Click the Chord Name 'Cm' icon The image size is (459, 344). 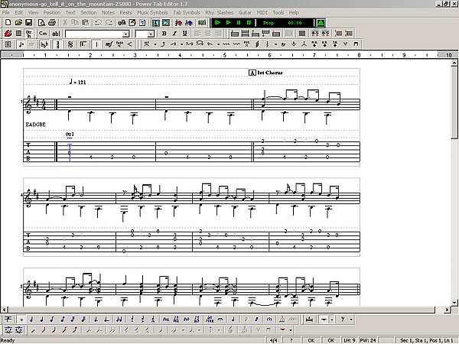pos(42,34)
